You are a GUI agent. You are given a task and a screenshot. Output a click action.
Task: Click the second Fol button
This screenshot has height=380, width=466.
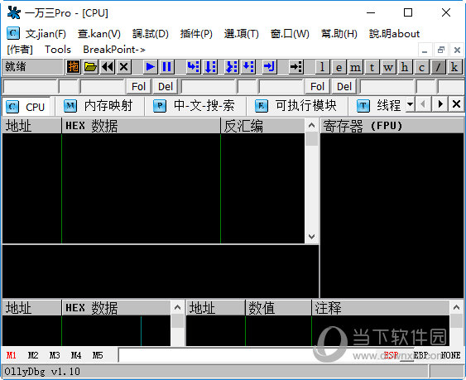pyautogui.click(x=317, y=87)
